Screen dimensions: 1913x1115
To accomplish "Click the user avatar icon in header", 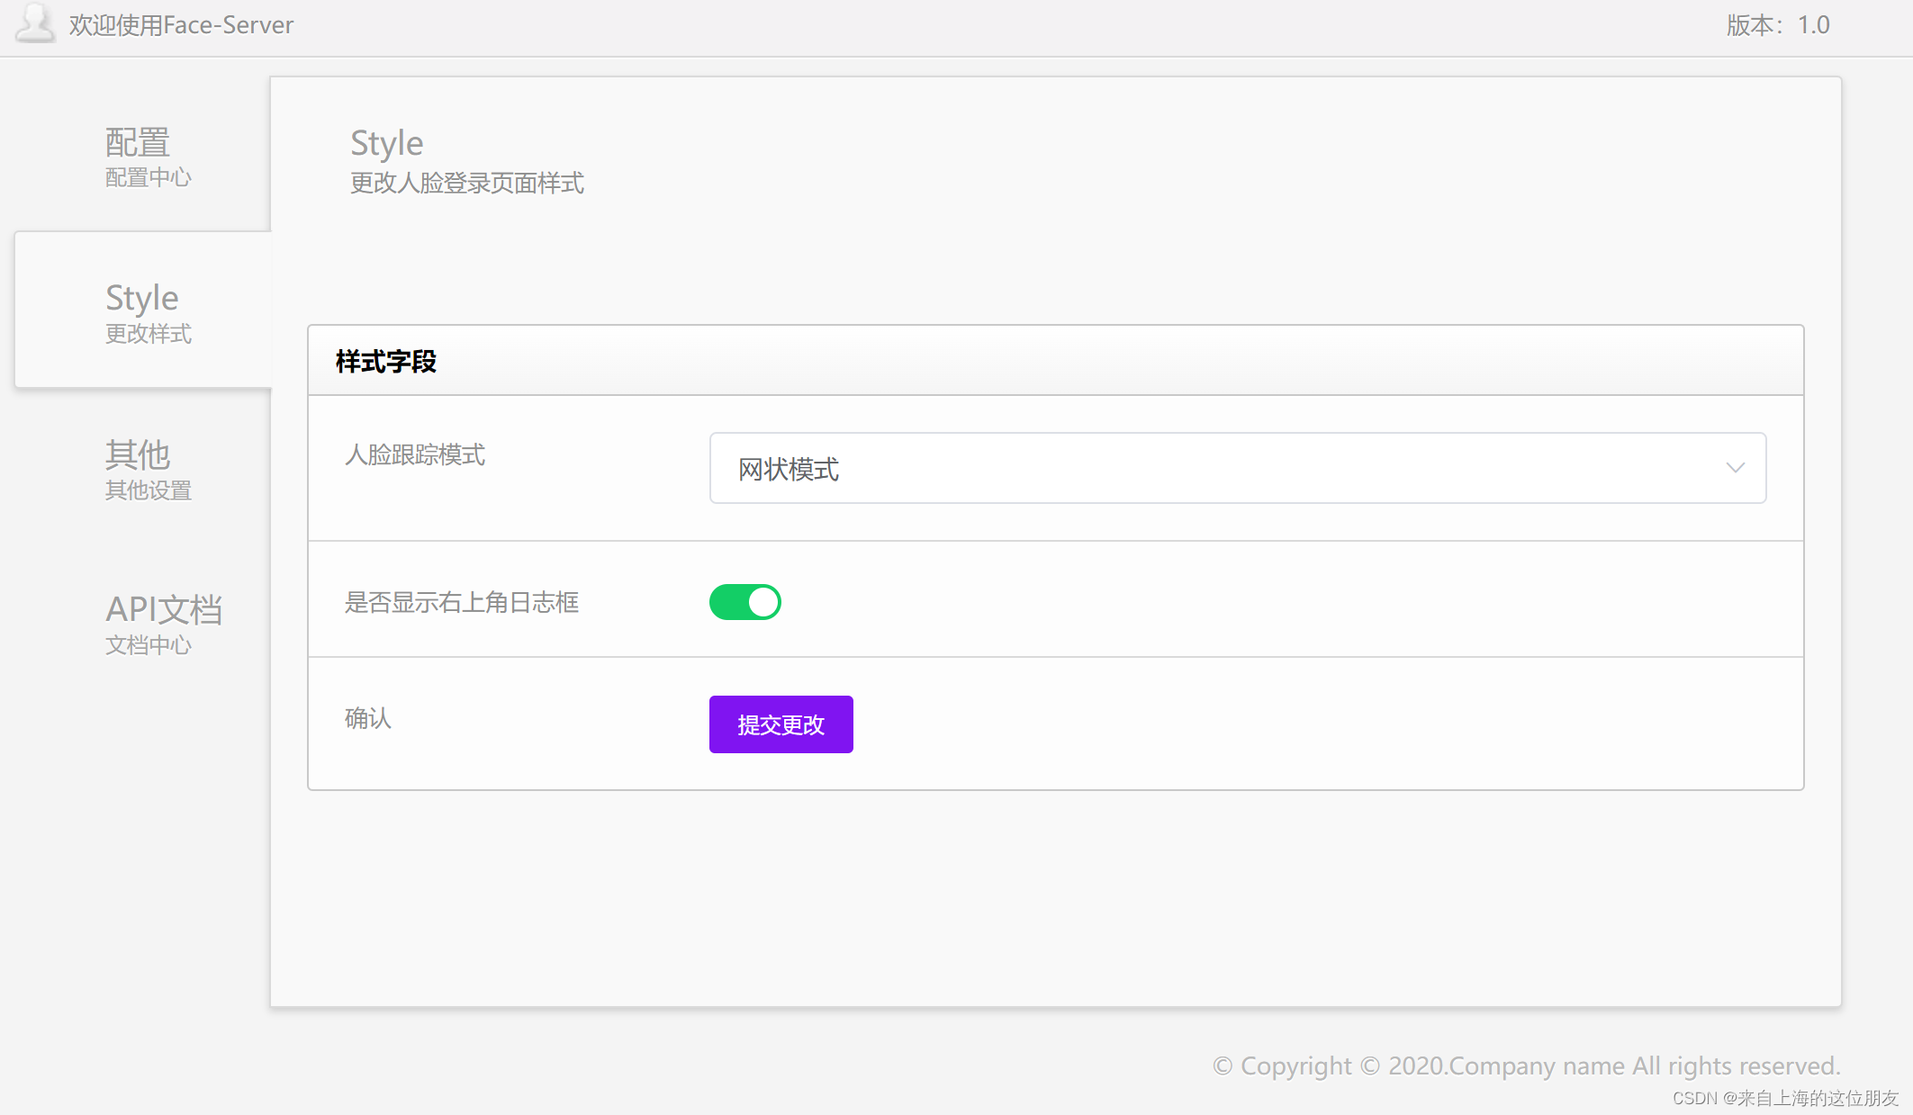I will [x=36, y=23].
